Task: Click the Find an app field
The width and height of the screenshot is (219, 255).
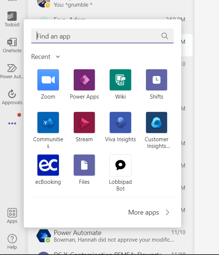Action: (102, 36)
